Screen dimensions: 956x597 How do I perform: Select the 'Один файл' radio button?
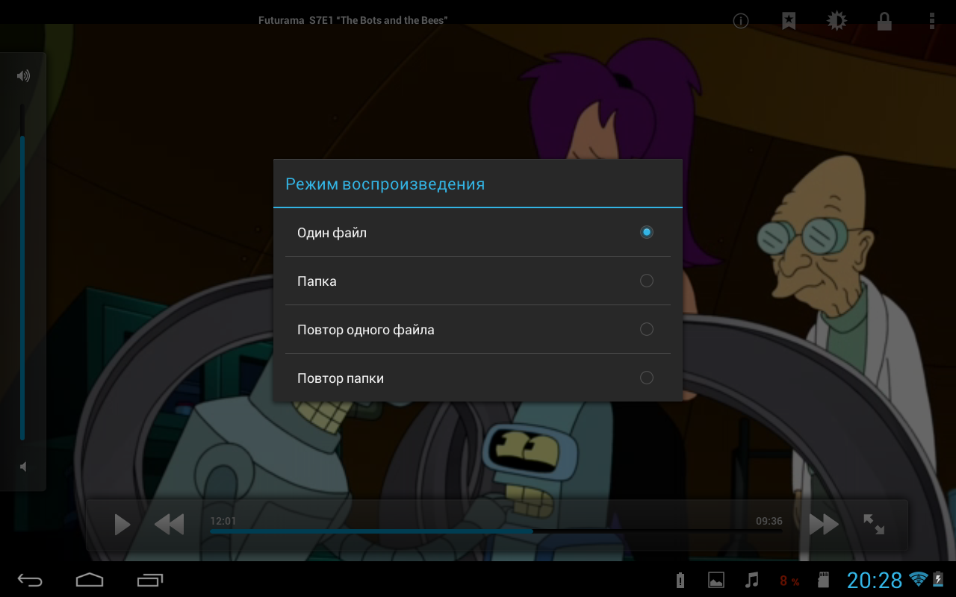(x=647, y=232)
